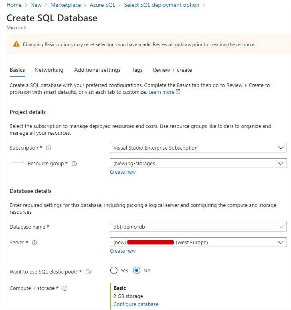Open the Tags tab
The width and height of the screenshot is (291, 310).
coord(137,70)
